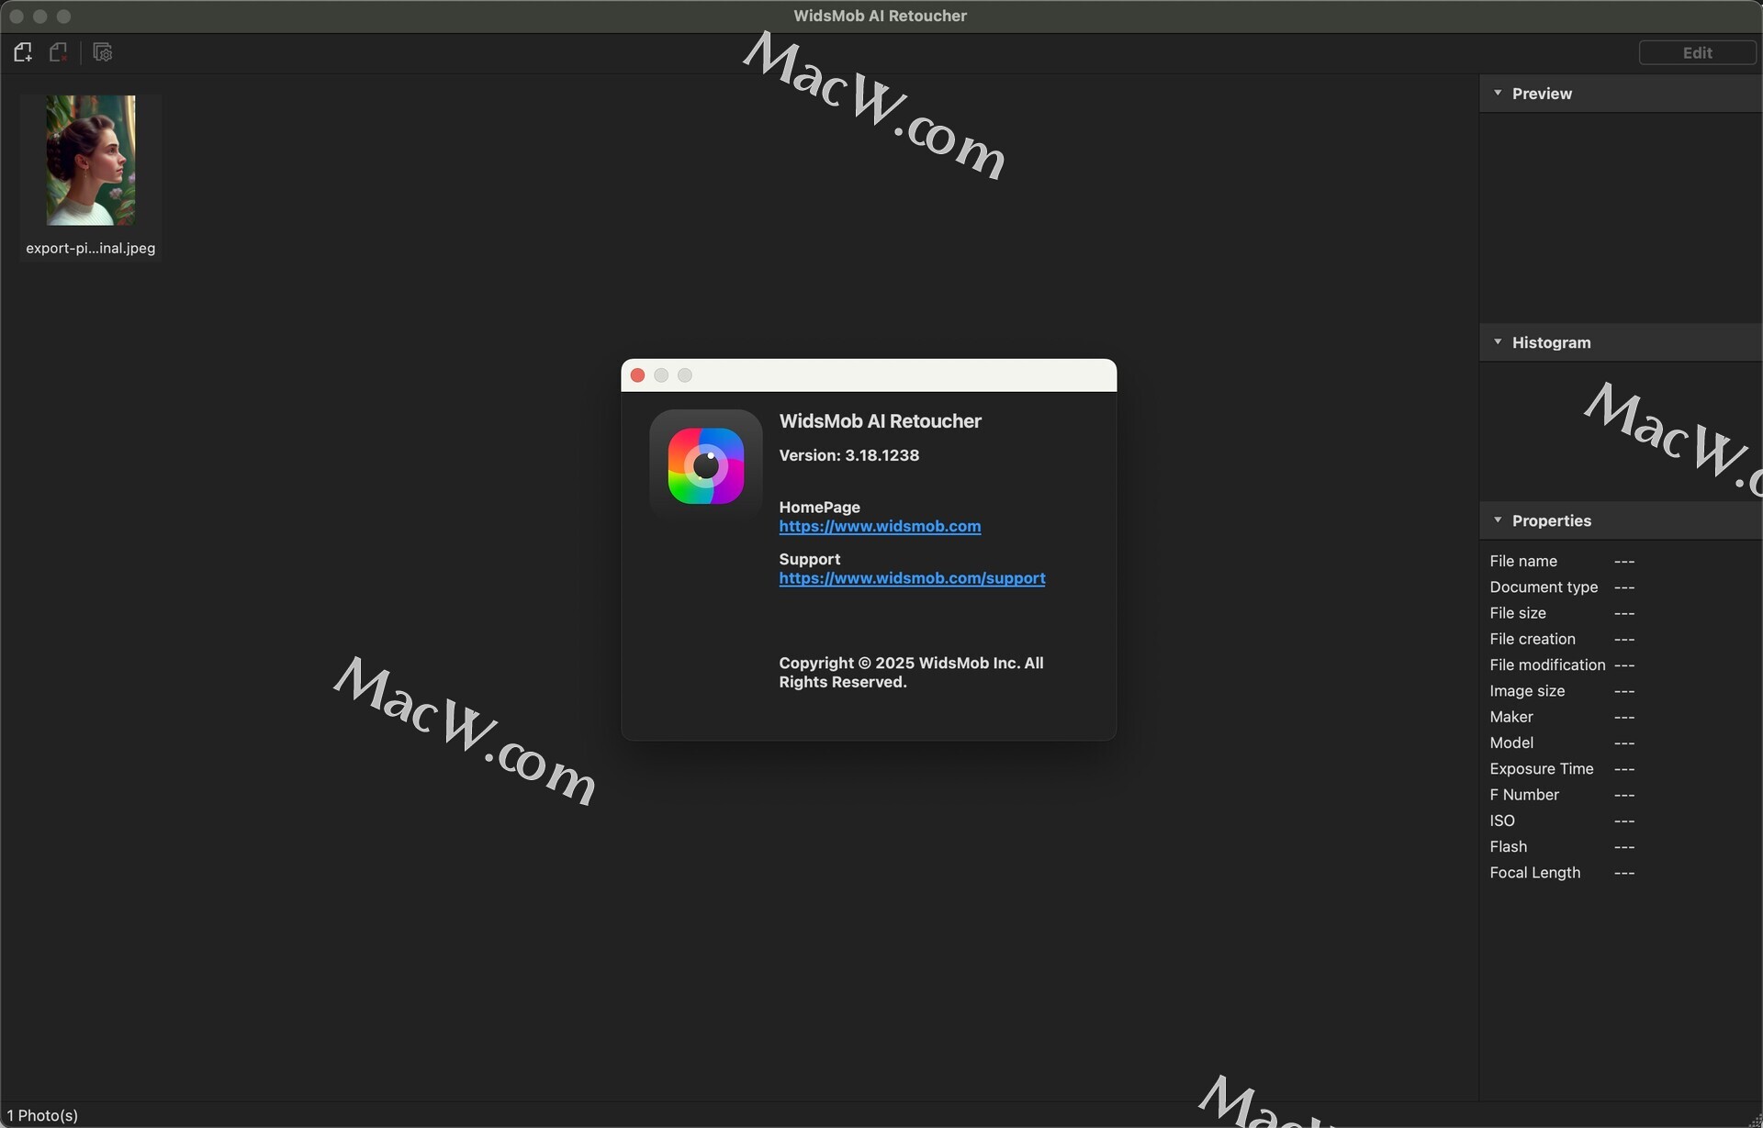Click the 'HomePage' heading in About dialog

[x=820, y=507]
